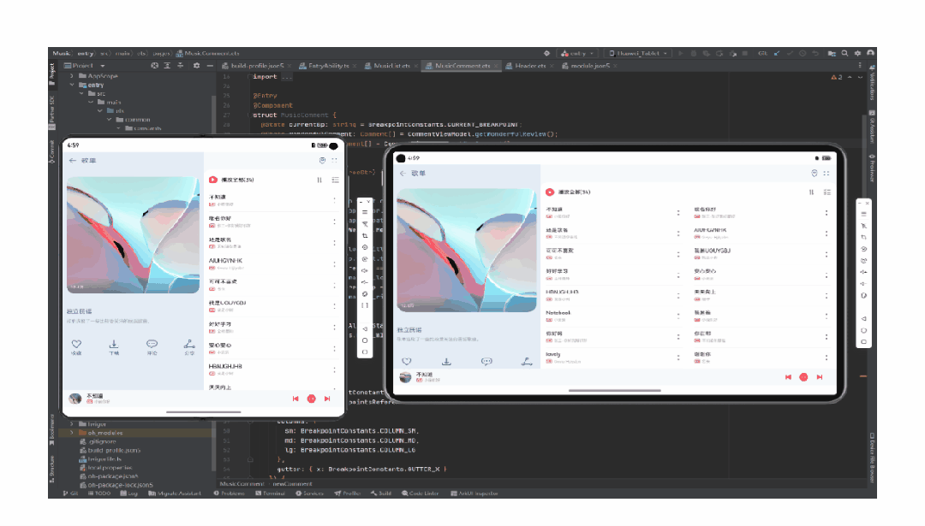Viewport: 925px width, 526px height.
Task: Open IDE settings gear in top toolbar
Action: pos(857,53)
